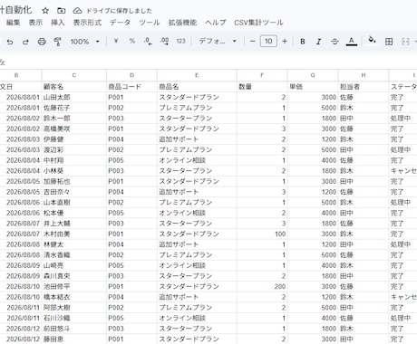
Task: Open the CSV集計ツール custom menu
Action: pyautogui.click(x=258, y=23)
